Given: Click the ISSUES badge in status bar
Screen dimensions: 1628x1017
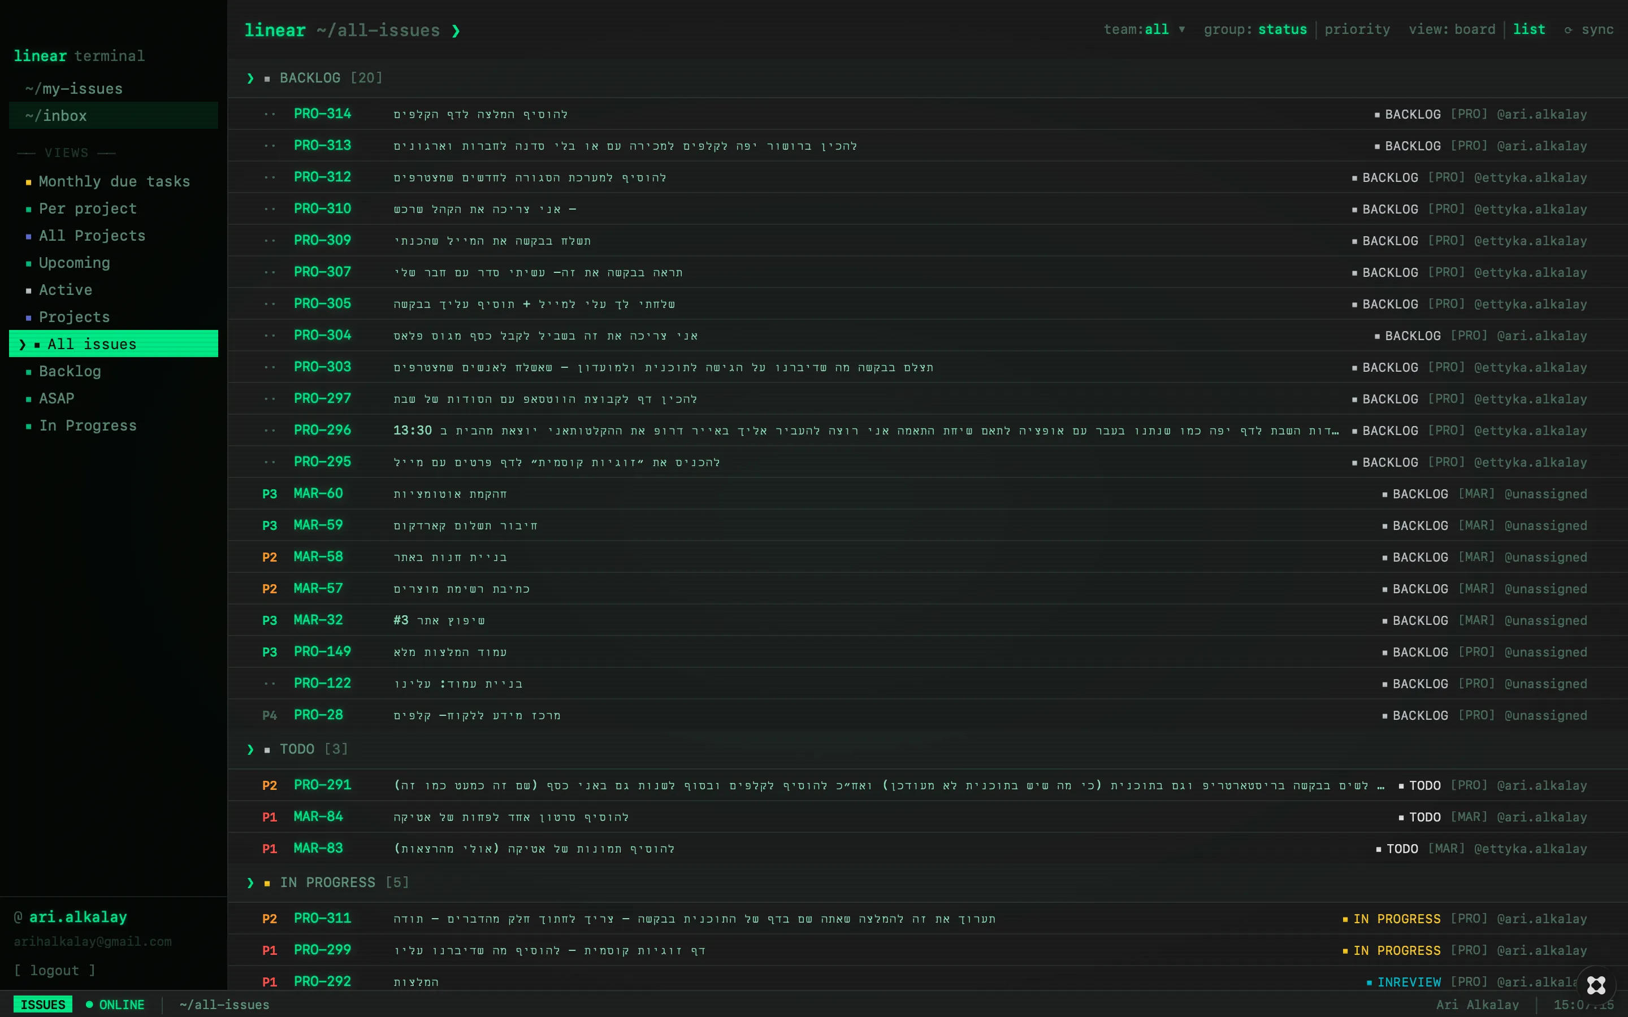Looking at the screenshot, I should [x=42, y=1004].
